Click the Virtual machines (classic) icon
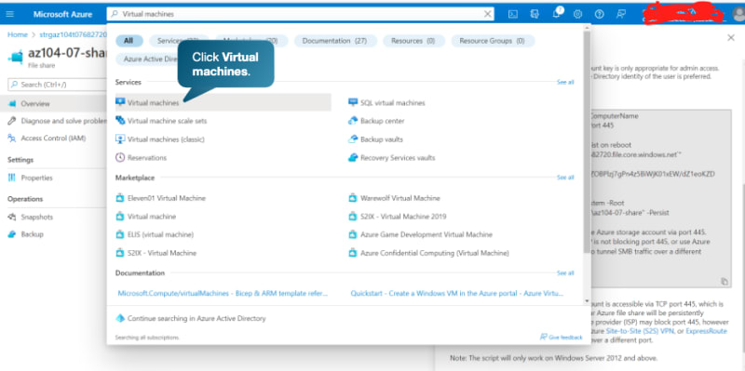Screen dimensions: 745x371 (x=120, y=139)
